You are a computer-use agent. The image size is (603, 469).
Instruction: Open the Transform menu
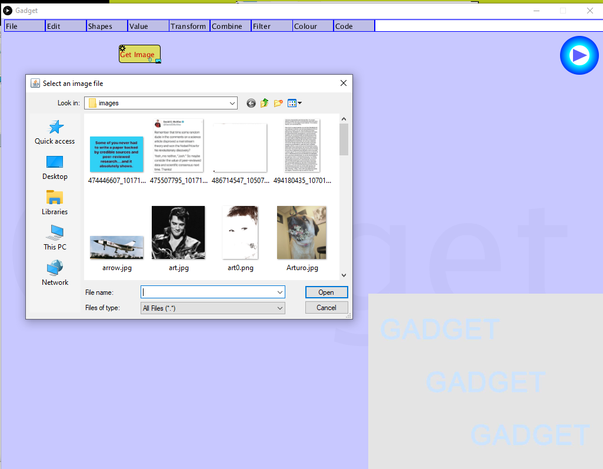coord(189,26)
